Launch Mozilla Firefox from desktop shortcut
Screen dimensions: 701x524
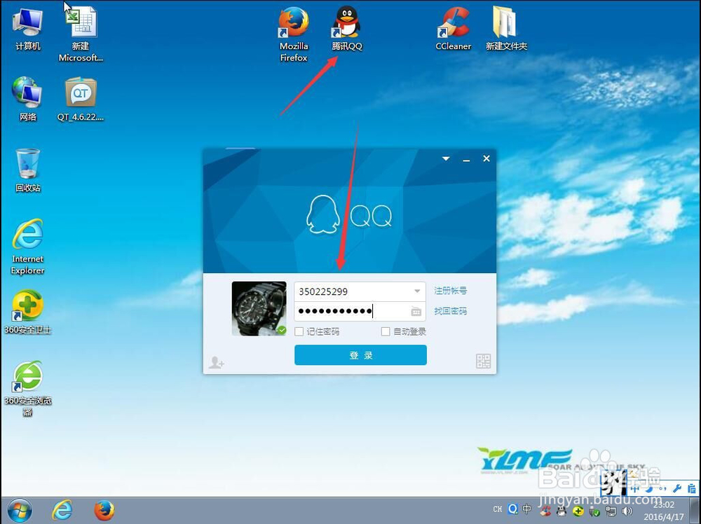coord(294,32)
